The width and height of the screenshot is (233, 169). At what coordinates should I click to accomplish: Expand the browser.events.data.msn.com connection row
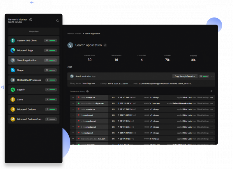pyautogui.click(x=73, y=139)
